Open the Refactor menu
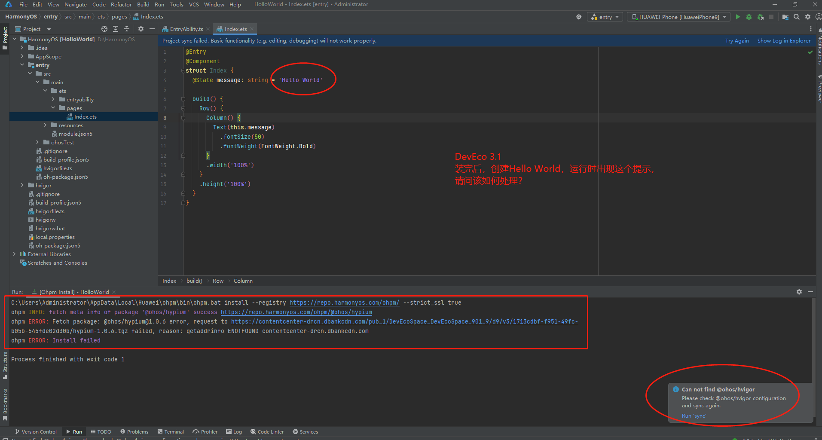The height and width of the screenshot is (440, 822). click(121, 4)
